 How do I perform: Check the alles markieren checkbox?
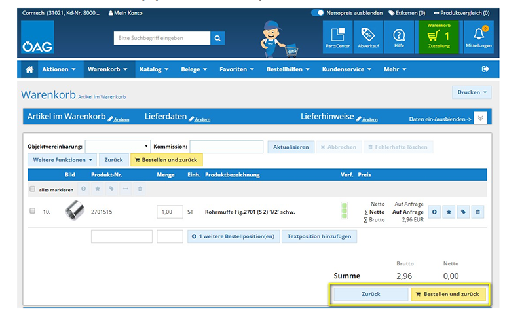[33, 189]
